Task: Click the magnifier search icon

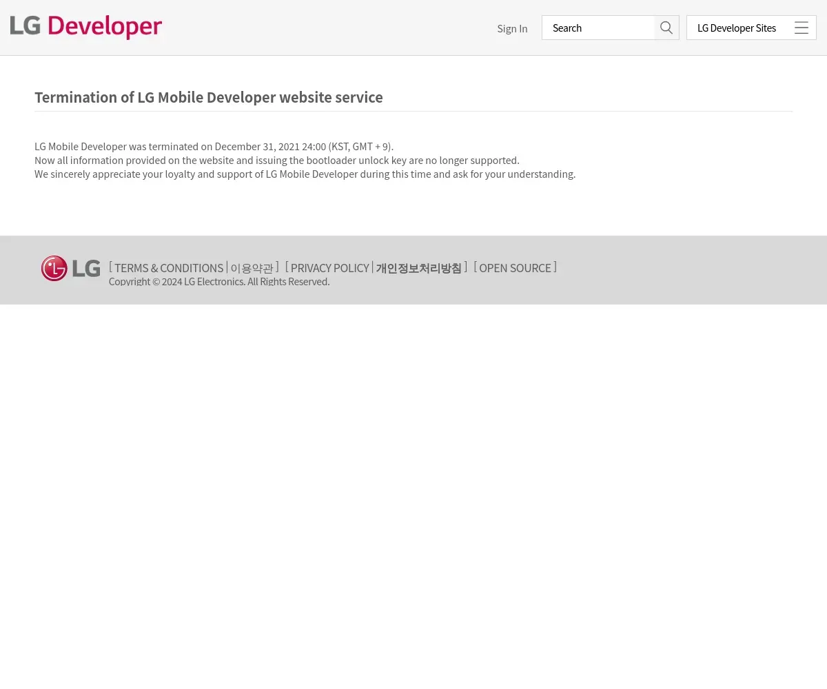Action: point(666,28)
